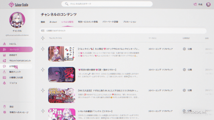Click the わたくし sidebar icon
214x120 pixels.
[x=4, y=44]
